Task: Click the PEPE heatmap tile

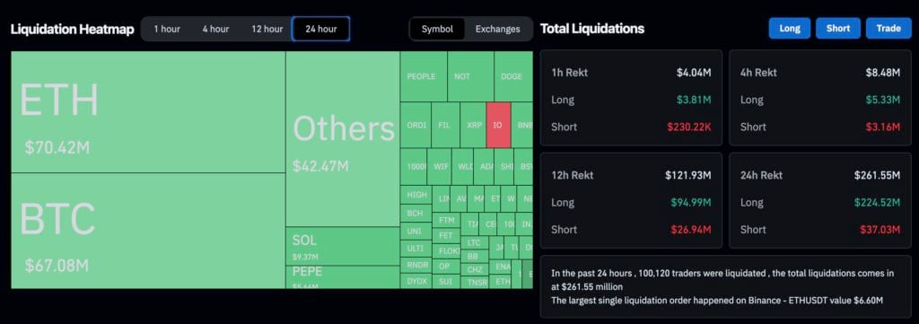Action: [343, 277]
